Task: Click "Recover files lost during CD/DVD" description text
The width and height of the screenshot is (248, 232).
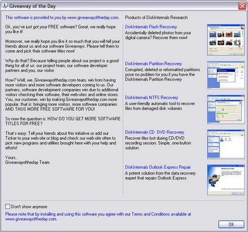Action: (x=154, y=138)
